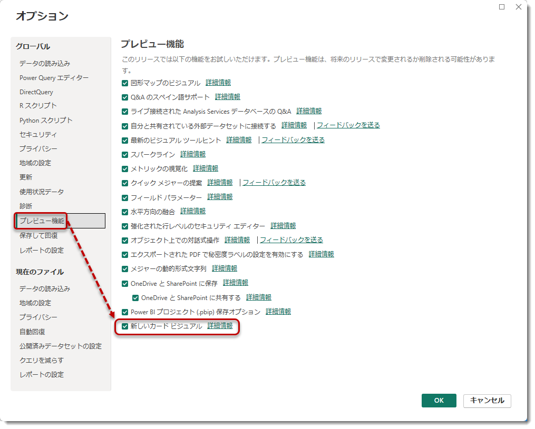
Task: Select セキュリティ in sidebar
Action: coord(38,135)
